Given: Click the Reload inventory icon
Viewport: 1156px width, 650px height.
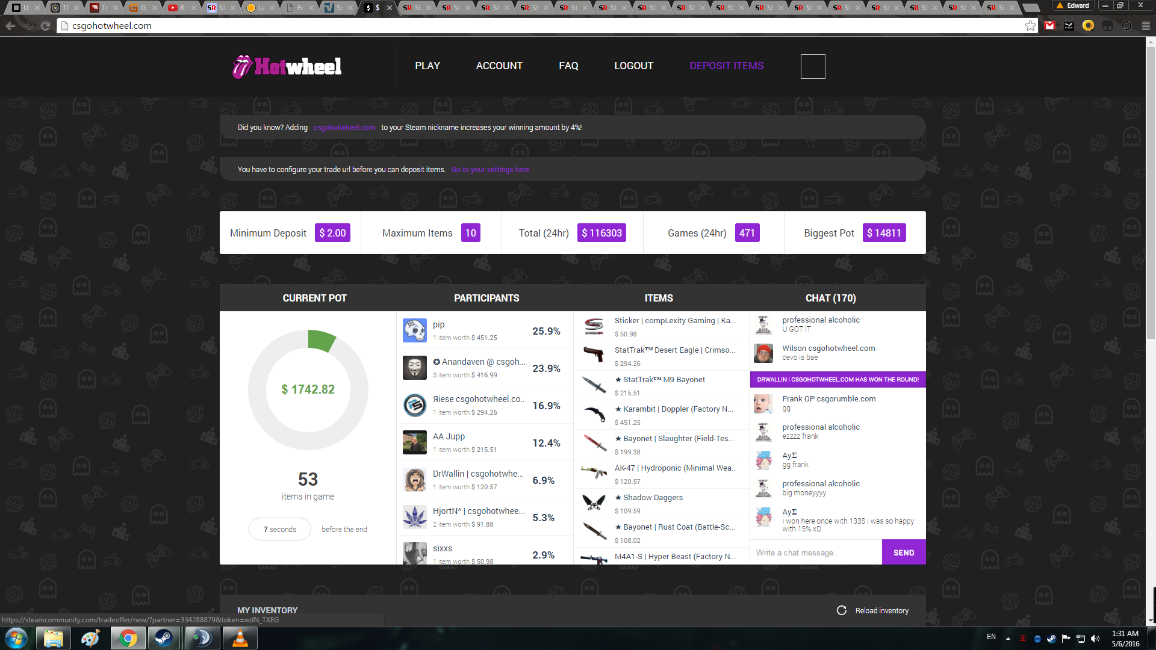Looking at the screenshot, I should 841,610.
